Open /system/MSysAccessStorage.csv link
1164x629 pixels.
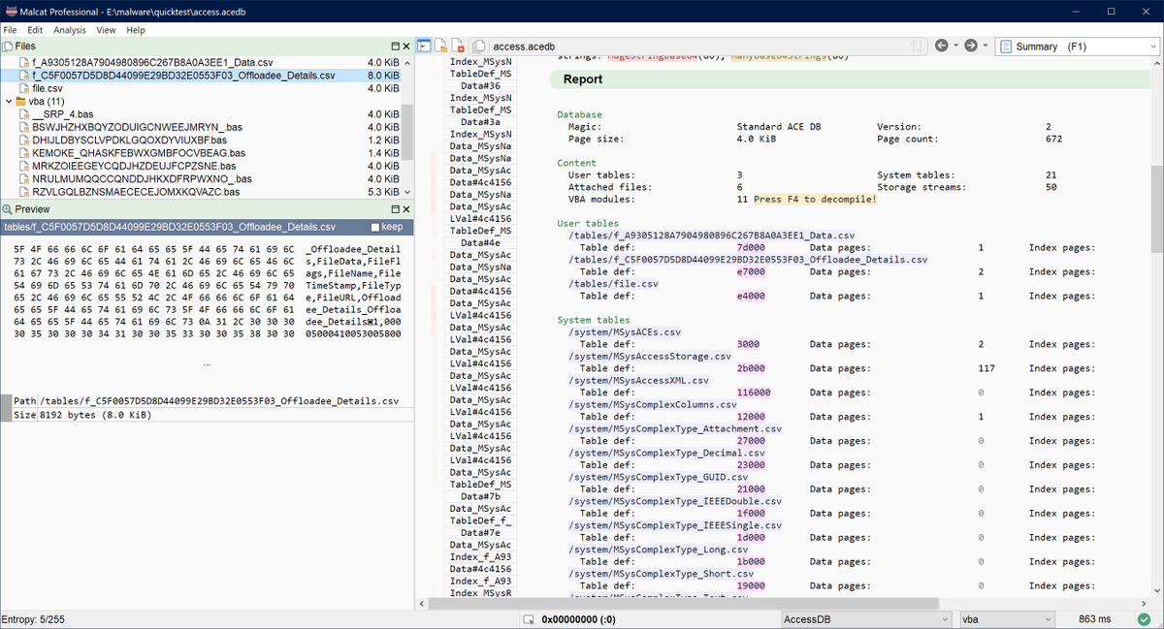[x=650, y=357]
